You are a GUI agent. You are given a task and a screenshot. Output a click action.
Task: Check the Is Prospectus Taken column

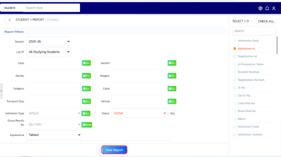(234, 64)
